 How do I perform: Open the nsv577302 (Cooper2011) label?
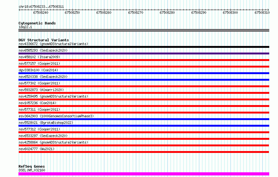(39, 83)
